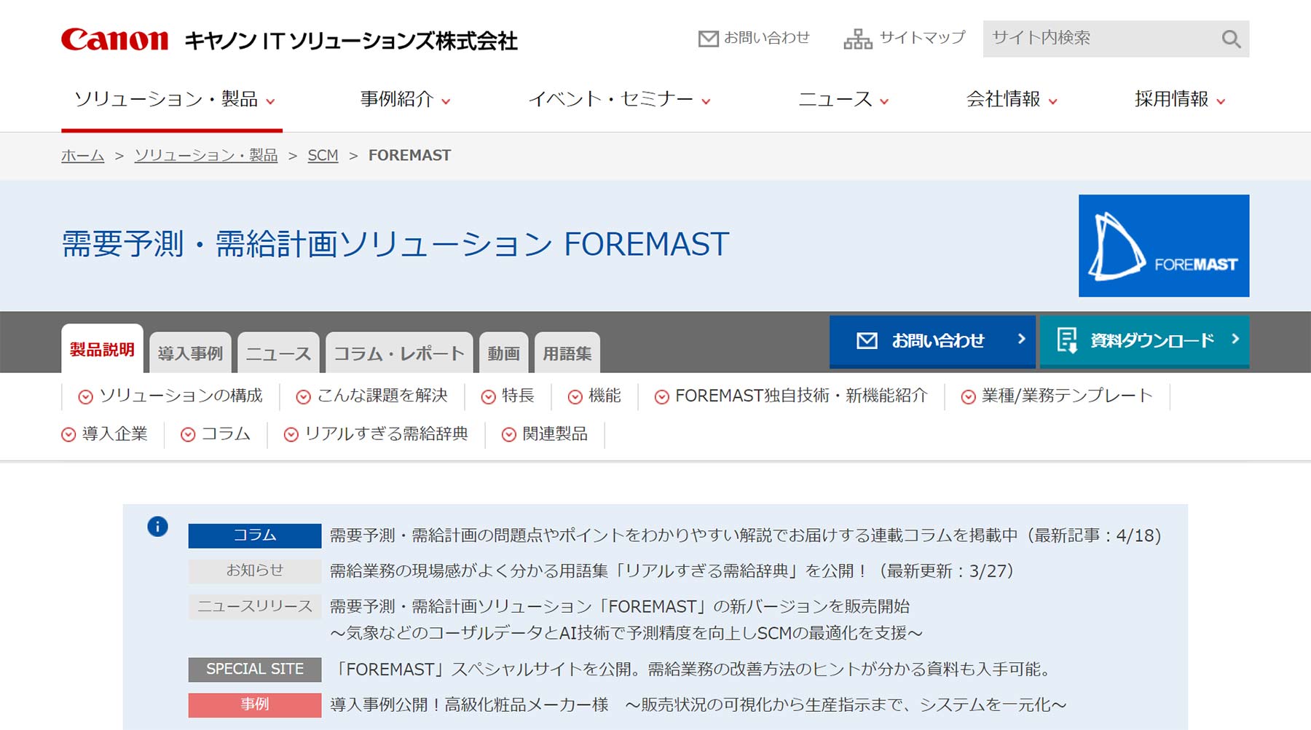Open the リアルすぎる需給辞典を公開 notice
Viewport: 1311px width, 730px height.
pos(672,570)
